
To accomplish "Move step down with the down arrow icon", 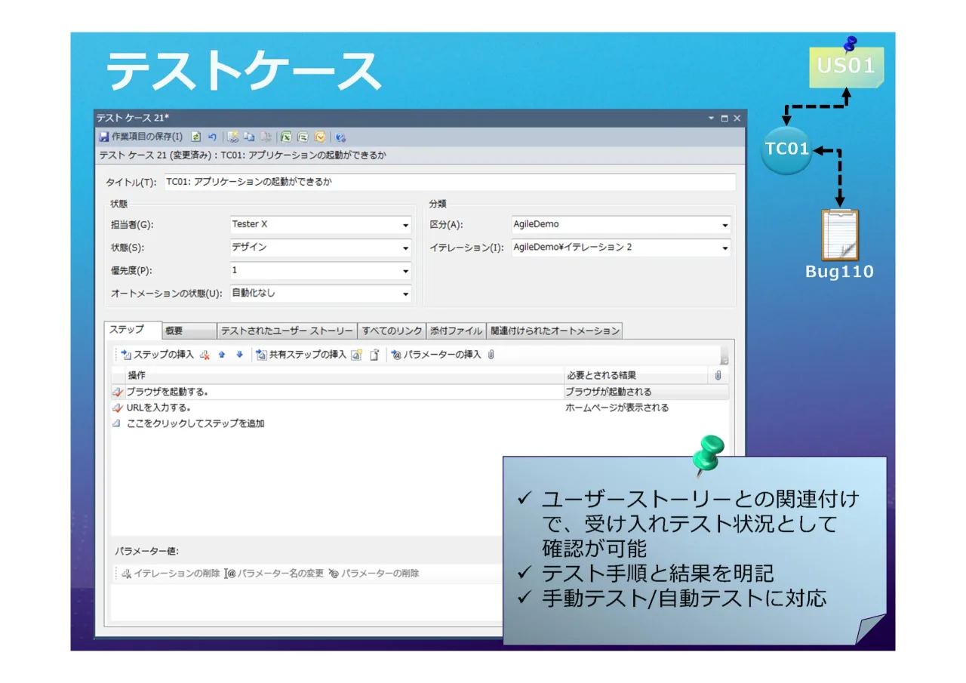I will (239, 355).
